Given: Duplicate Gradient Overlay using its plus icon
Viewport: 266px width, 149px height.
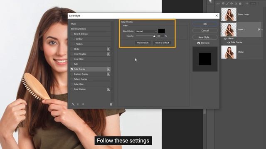Looking at the screenshot, I should (108, 74).
